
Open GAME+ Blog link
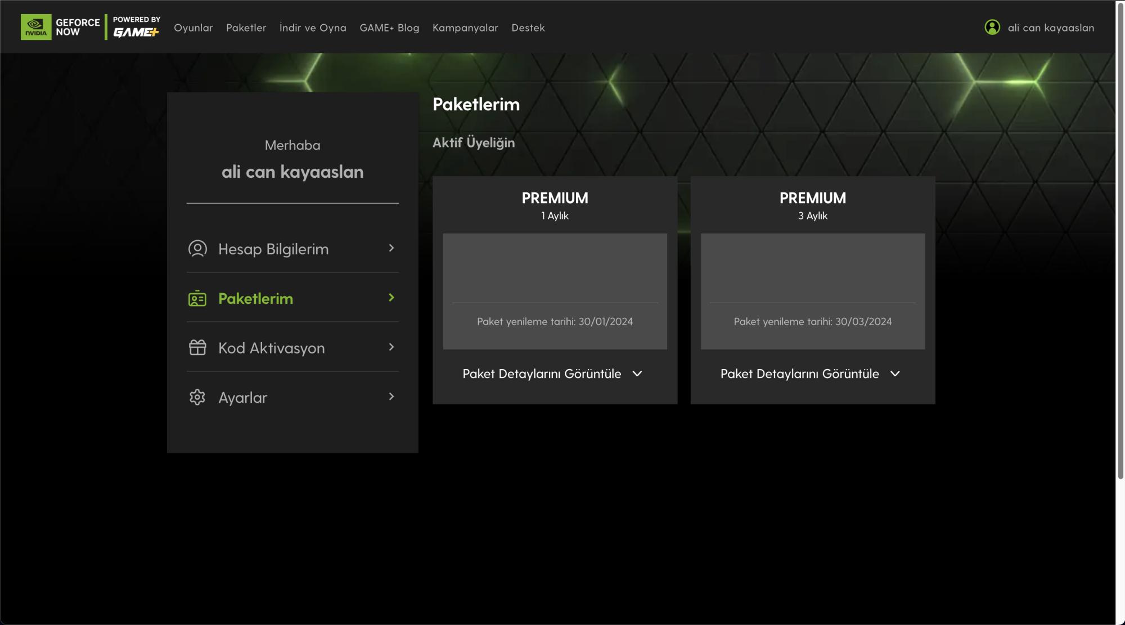389,28
